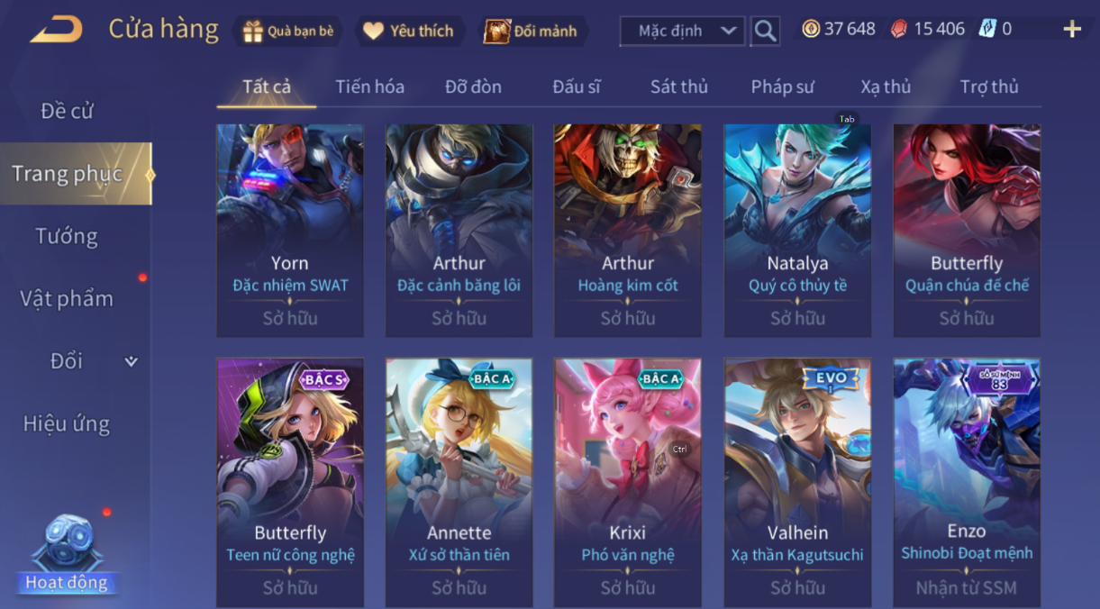
Task: Select Yorn Đặc nhiệm SWAT skin card
Action: [290, 231]
